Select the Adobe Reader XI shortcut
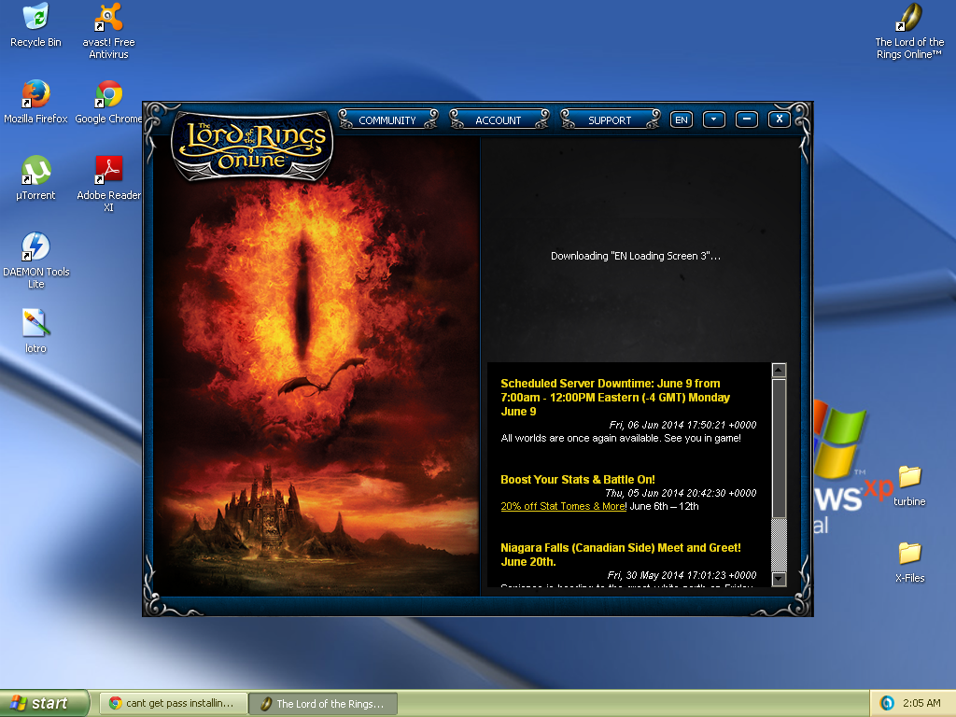 click(108, 183)
